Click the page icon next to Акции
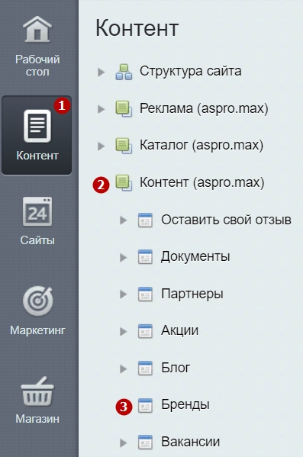This screenshot has width=303, height=457. (145, 331)
